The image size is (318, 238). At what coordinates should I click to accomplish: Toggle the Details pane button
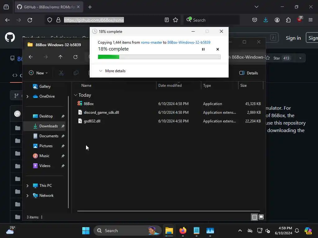click(249, 73)
